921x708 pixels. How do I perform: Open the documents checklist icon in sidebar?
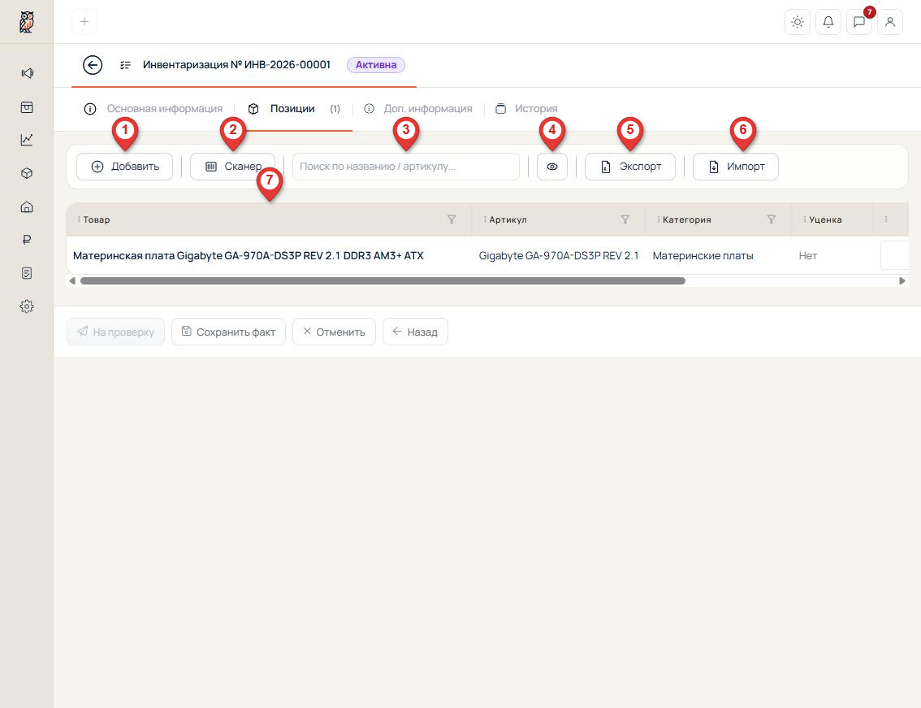coord(27,273)
